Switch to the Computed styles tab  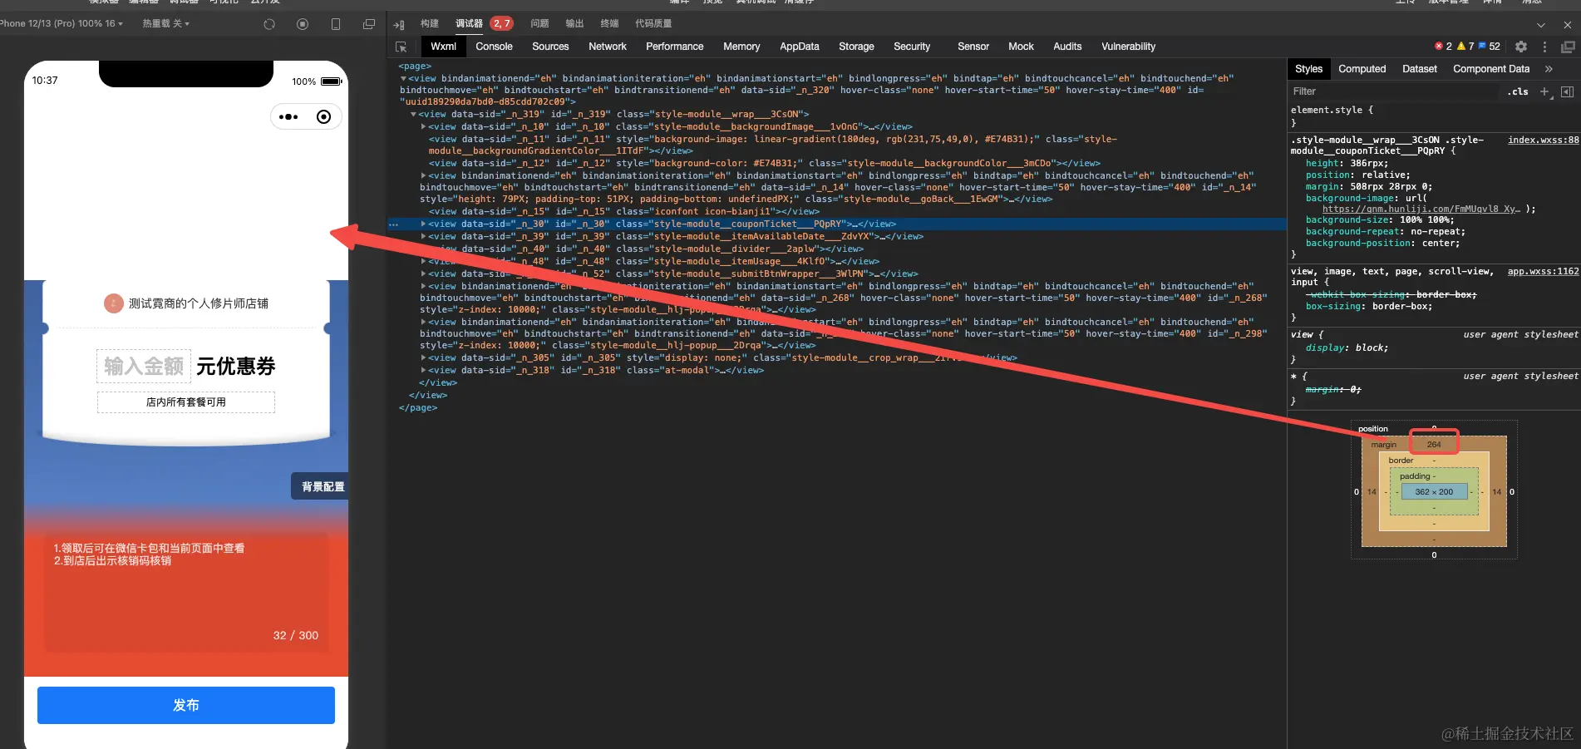pyautogui.click(x=1362, y=69)
